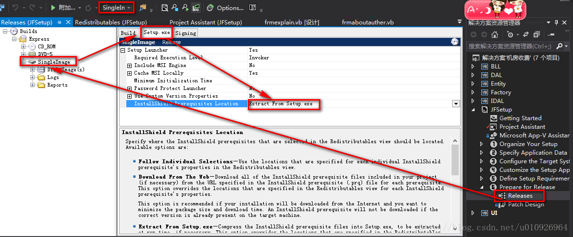Close the Releases (JFSetup) tab

68,22
